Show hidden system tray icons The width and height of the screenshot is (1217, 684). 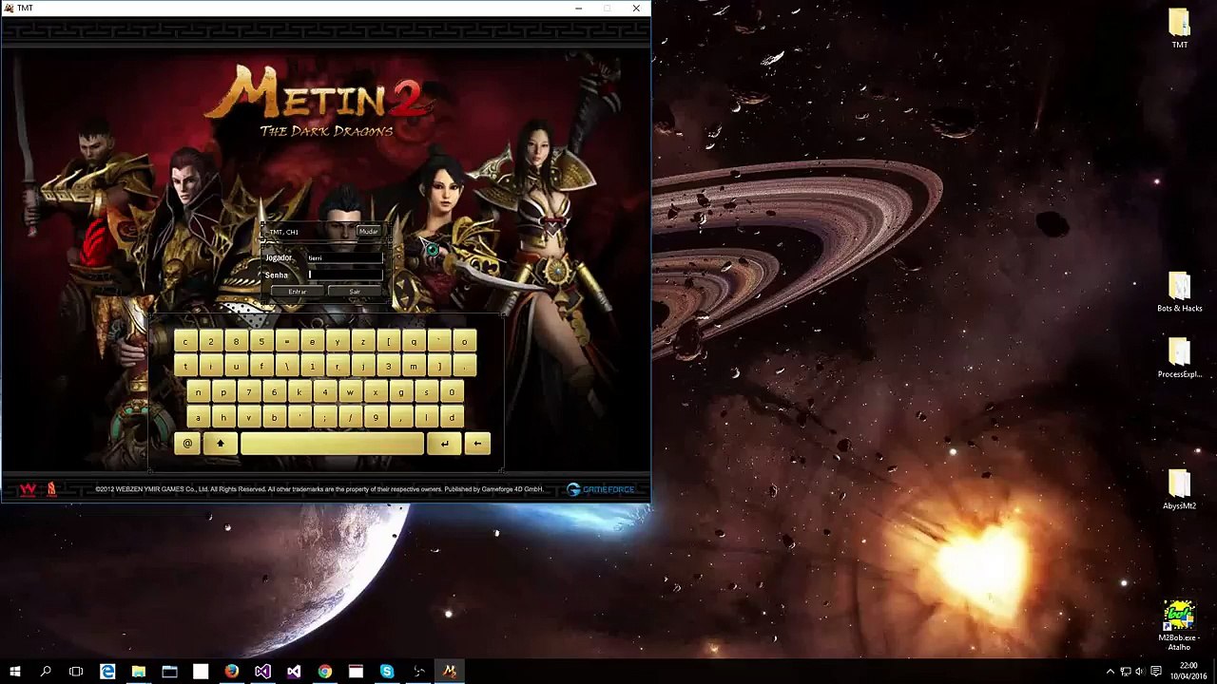tap(1110, 672)
